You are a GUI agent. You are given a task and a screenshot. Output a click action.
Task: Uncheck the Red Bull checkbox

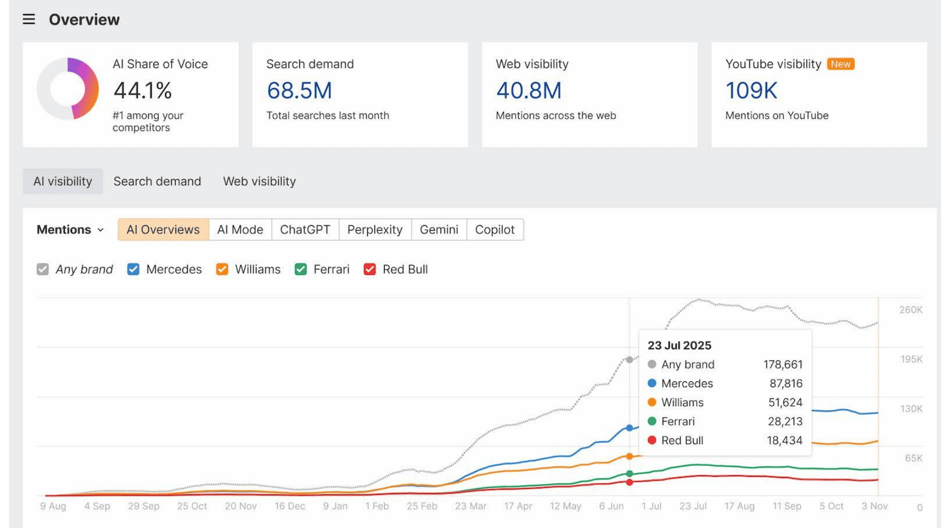coord(370,270)
